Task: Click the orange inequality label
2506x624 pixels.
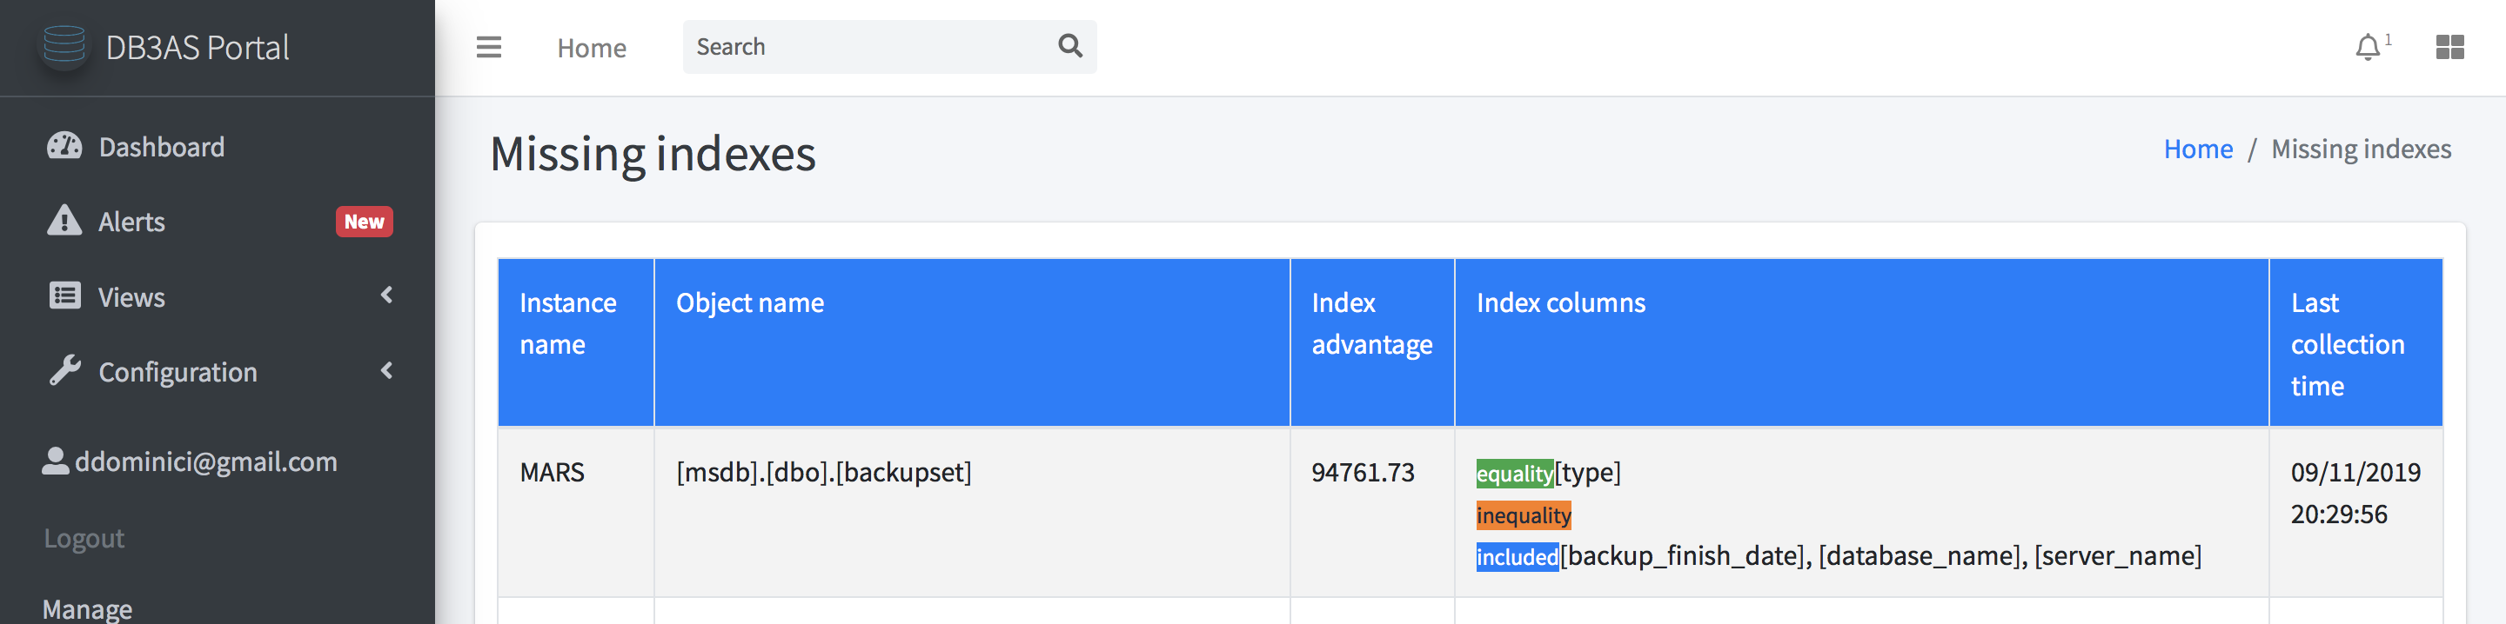Action: (1524, 515)
